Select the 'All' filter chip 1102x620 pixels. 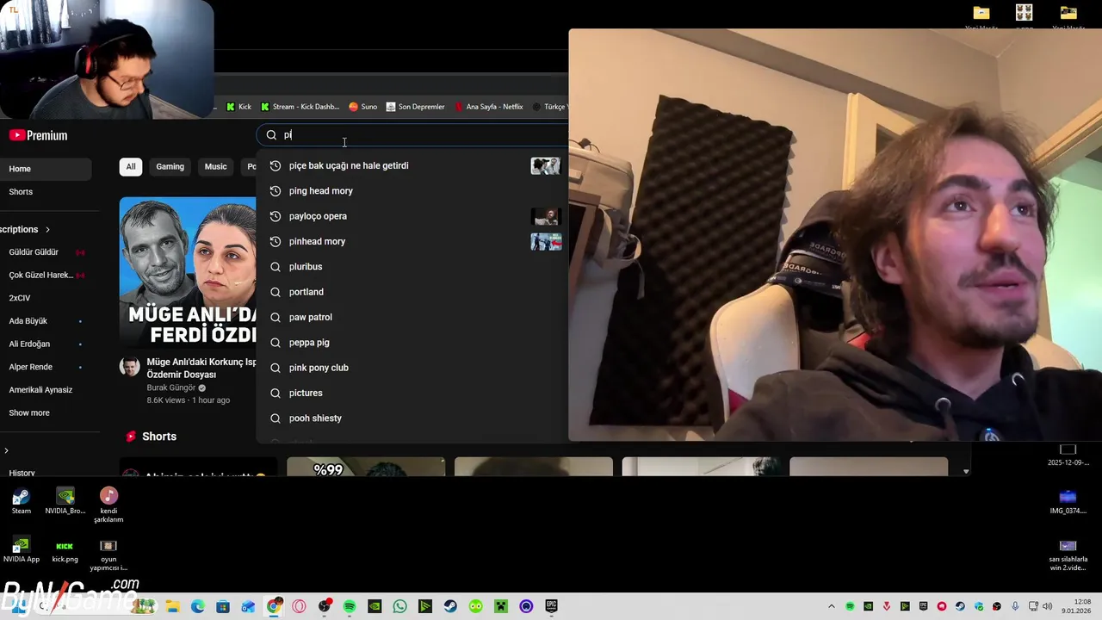click(x=131, y=167)
